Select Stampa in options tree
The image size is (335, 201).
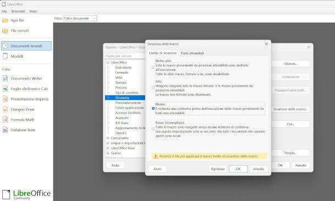click(x=121, y=83)
